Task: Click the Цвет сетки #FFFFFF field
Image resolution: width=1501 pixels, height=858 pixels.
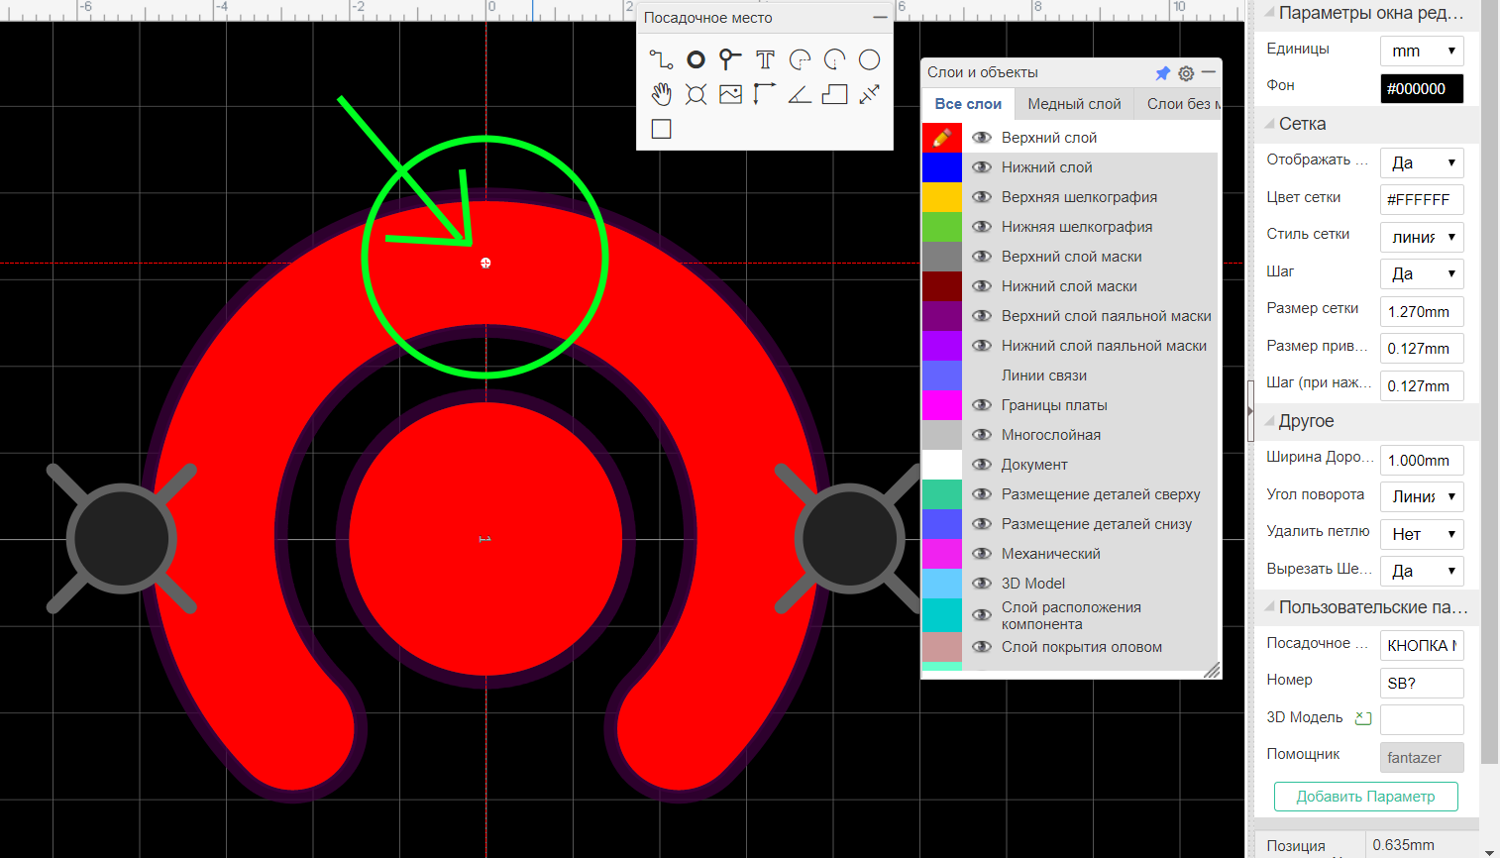Action: pos(1422,199)
